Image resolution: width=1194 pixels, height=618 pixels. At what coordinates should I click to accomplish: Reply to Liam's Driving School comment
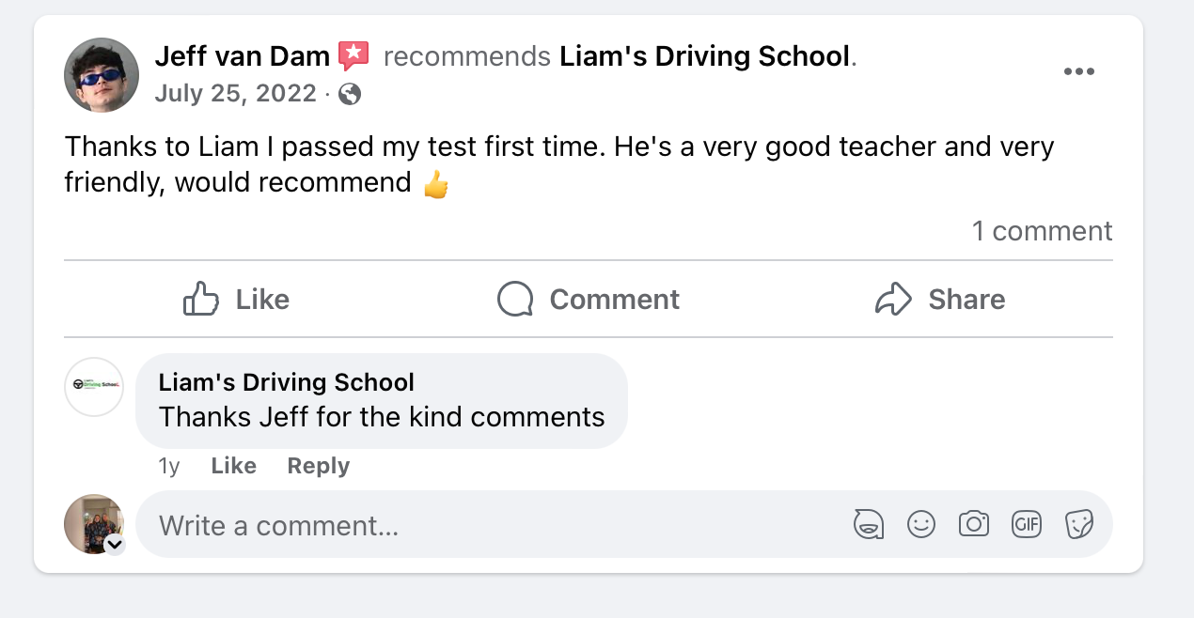[x=318, y=466]
